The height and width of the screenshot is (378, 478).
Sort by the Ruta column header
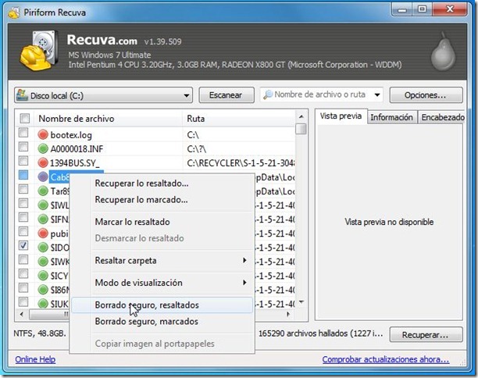coord(239,119)
